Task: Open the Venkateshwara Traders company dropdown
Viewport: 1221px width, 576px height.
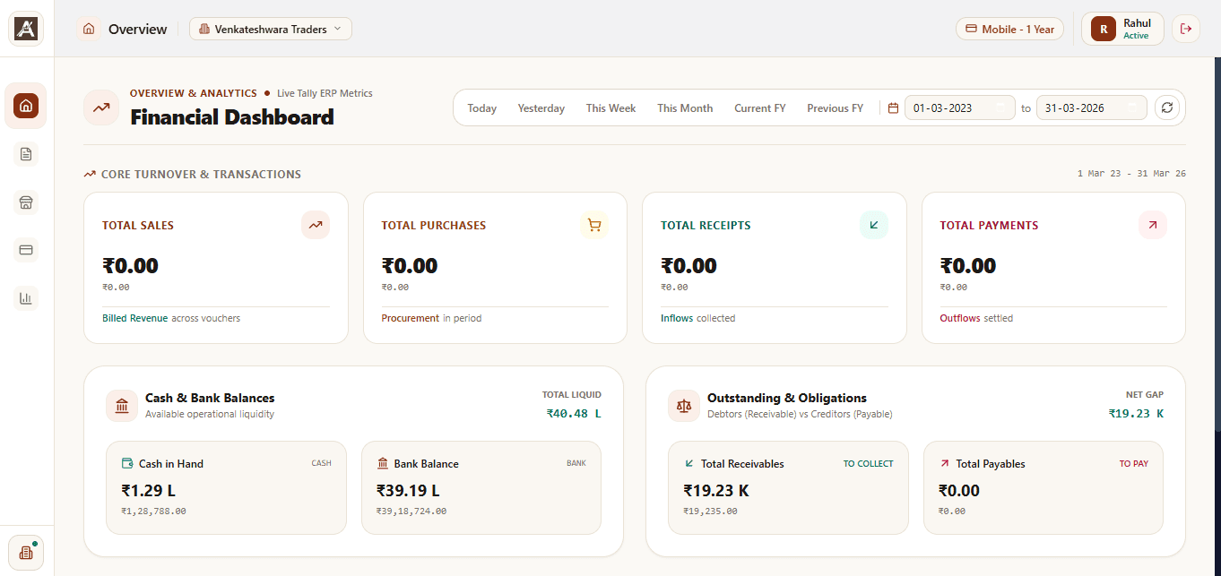Action: [x=271, y=29]
